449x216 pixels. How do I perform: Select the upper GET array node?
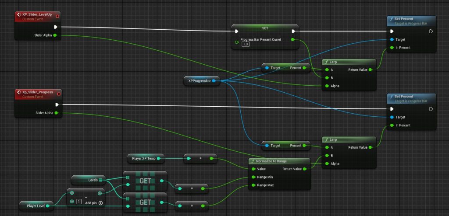pyautogui.click(x=145, y=180)
